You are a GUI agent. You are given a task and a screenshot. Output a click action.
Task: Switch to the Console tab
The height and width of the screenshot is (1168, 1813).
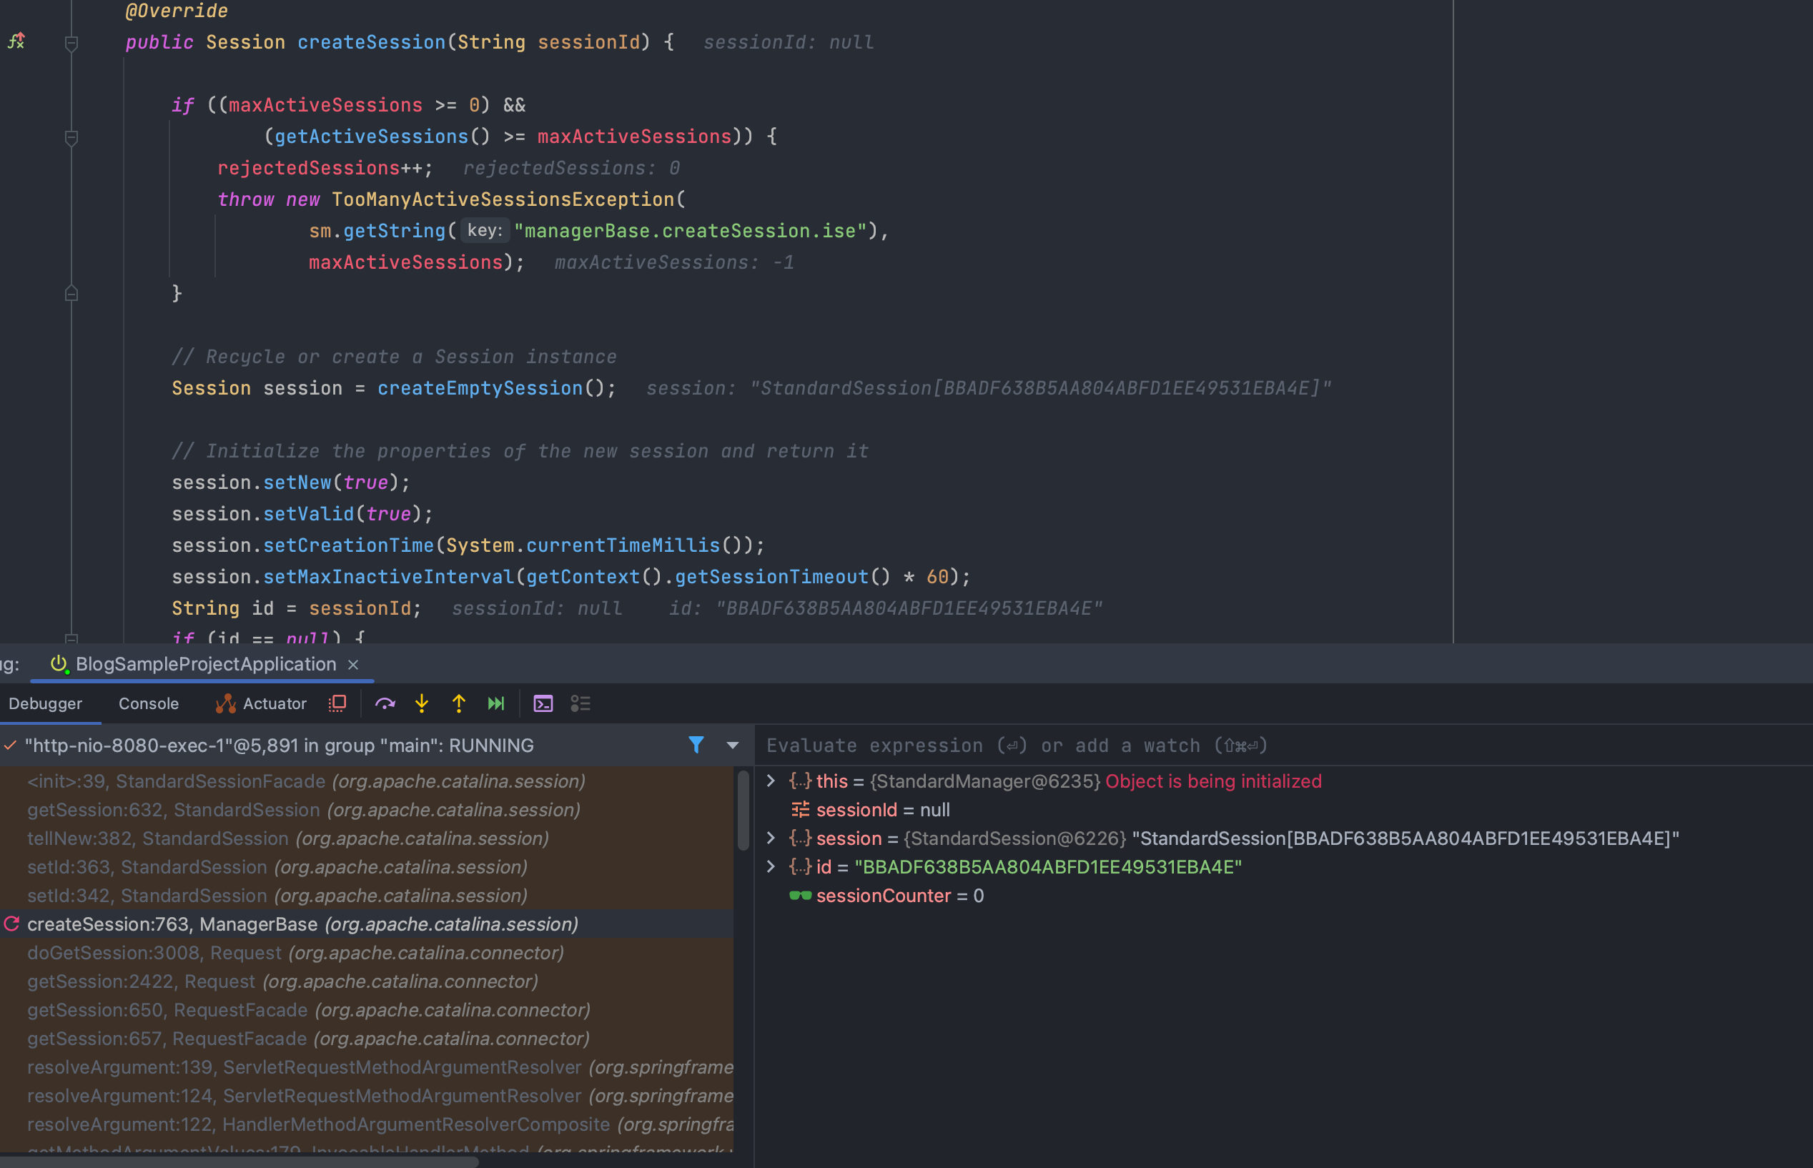click(x=149, y=704)
